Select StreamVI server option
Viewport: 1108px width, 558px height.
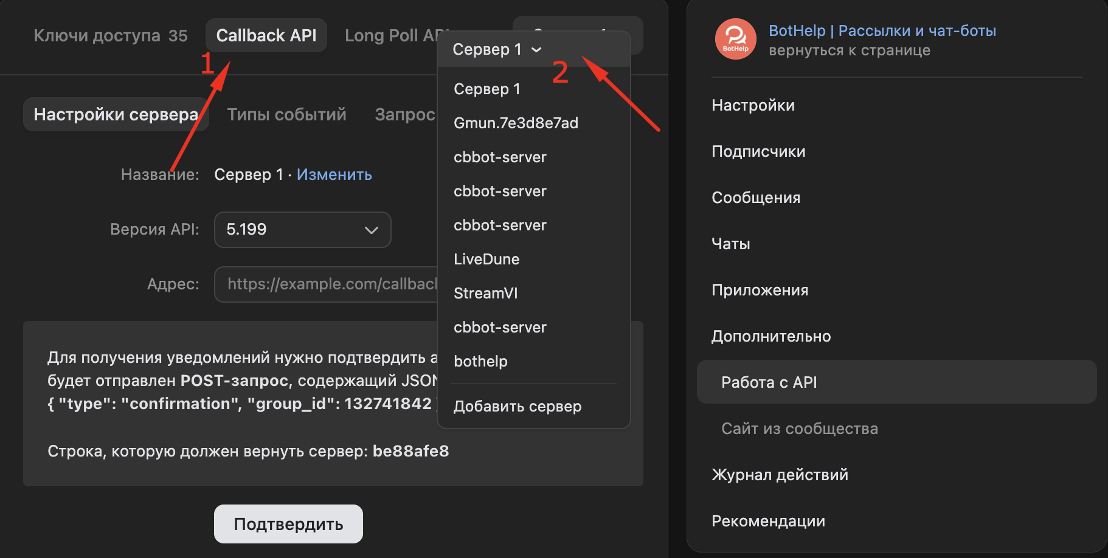pos(485,293)
